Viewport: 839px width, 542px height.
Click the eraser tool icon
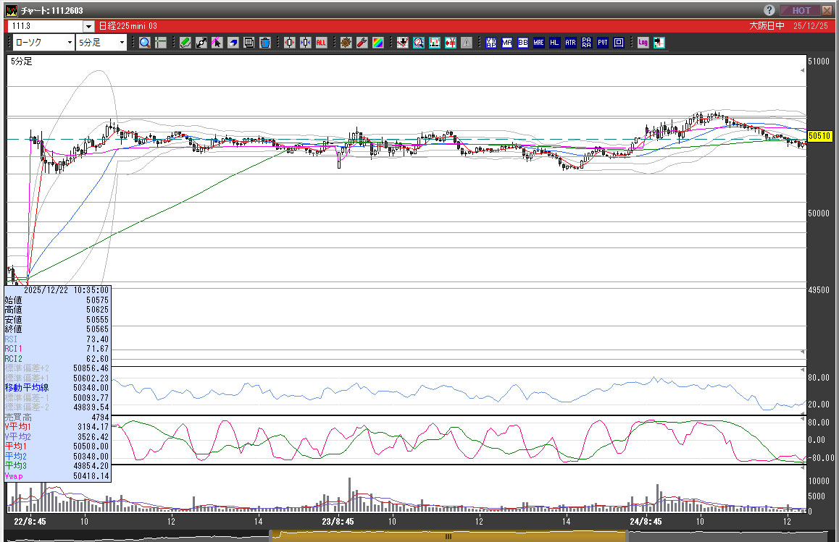[233, 43]
